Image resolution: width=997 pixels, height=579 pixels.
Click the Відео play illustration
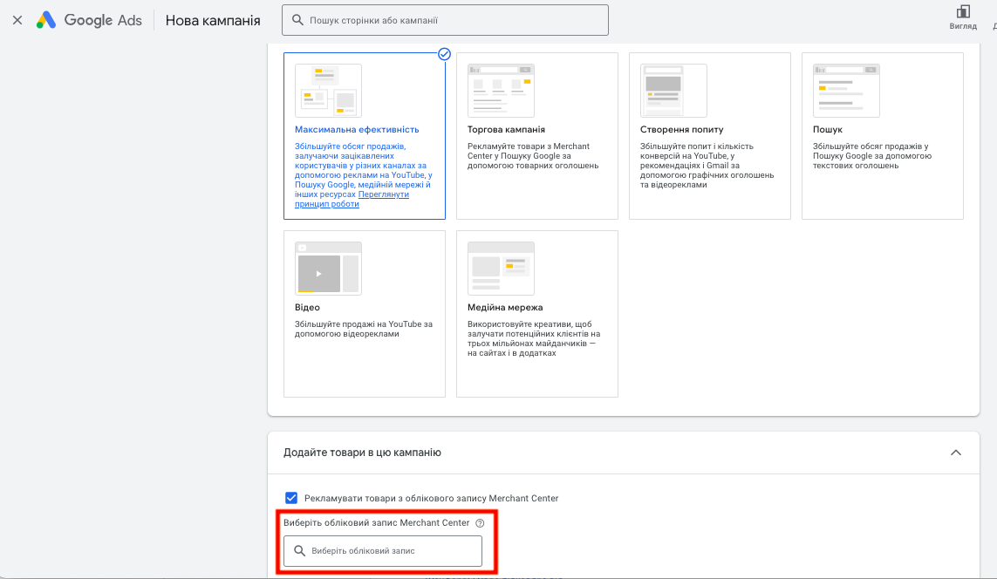tap(328, 269)
